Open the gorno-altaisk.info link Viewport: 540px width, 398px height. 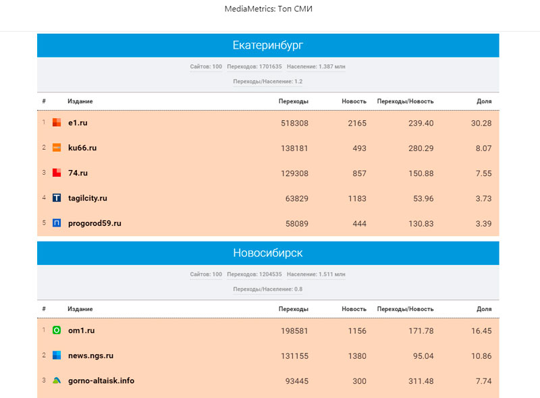101,380
